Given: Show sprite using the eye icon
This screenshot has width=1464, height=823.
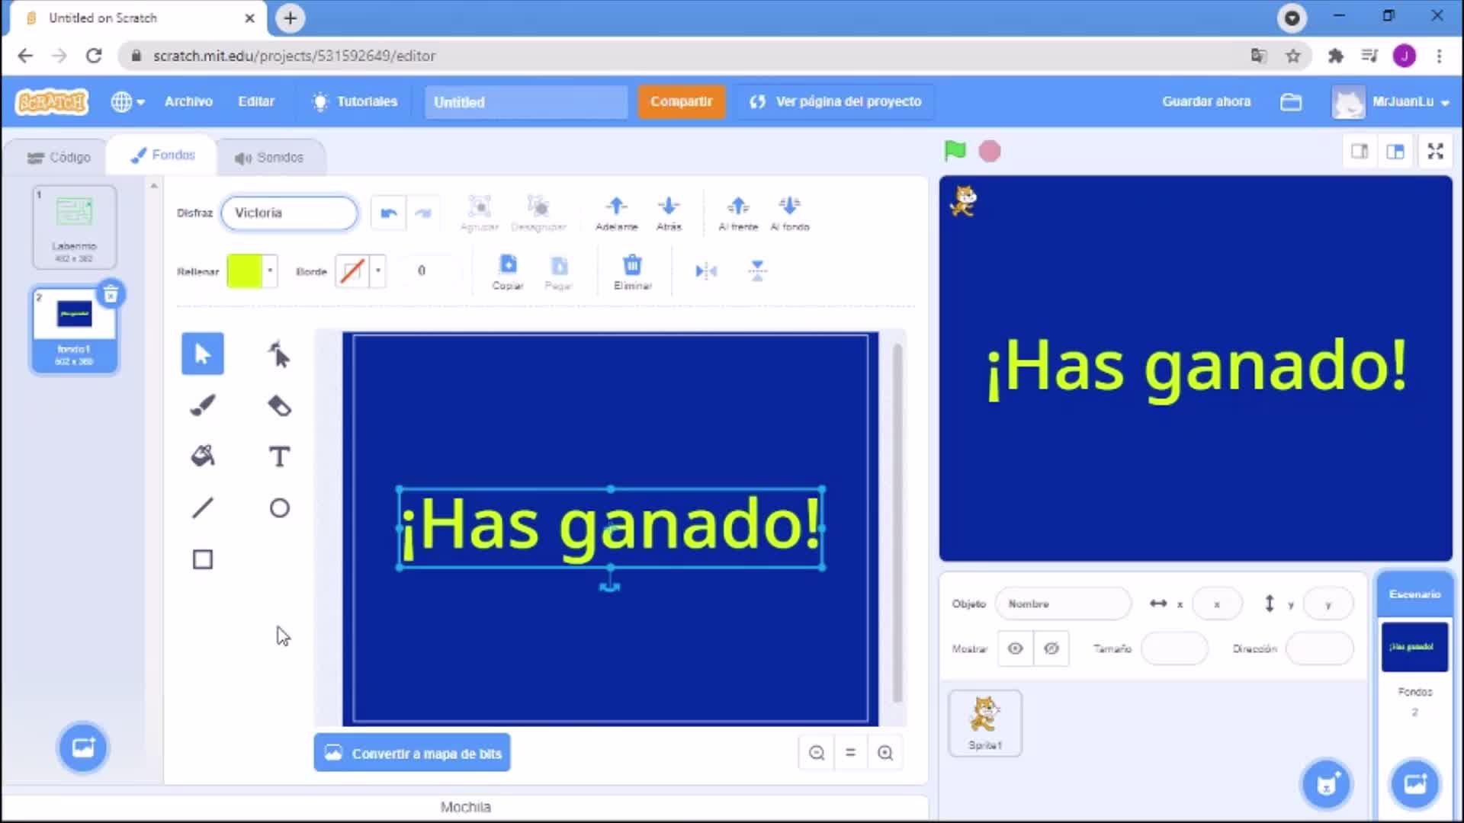Looking at the screenshot, I should coord(1015,648).
